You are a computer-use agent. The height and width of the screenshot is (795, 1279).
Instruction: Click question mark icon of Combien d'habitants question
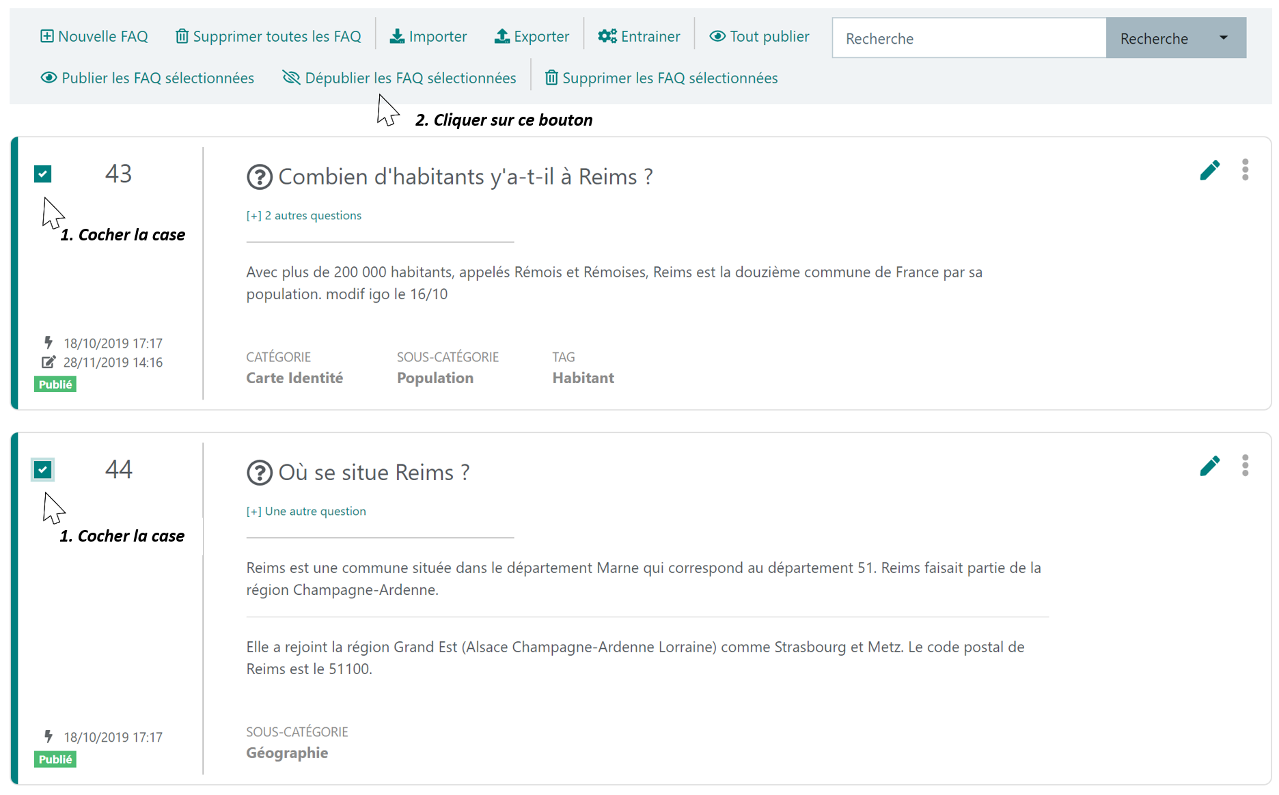pyautogui.click(x=260, y=177)
